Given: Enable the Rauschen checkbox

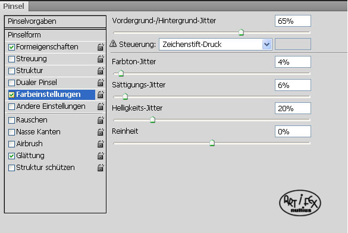Looking at the screenshot, I should (11, 120).
